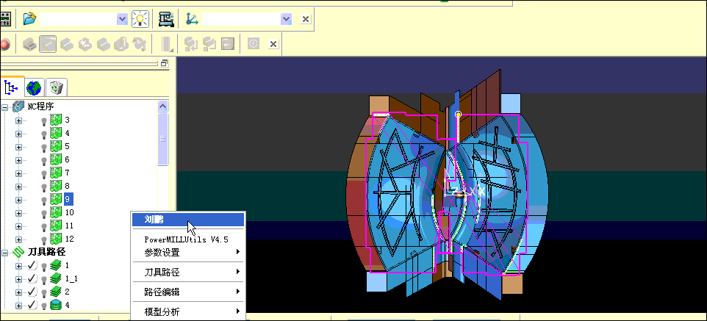Open the calculator icon in the top toolbar
Screen dimensions: 707x321
pos(5,19)
